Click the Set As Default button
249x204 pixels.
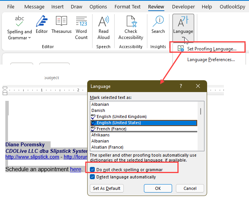click(x=107, y=188)
